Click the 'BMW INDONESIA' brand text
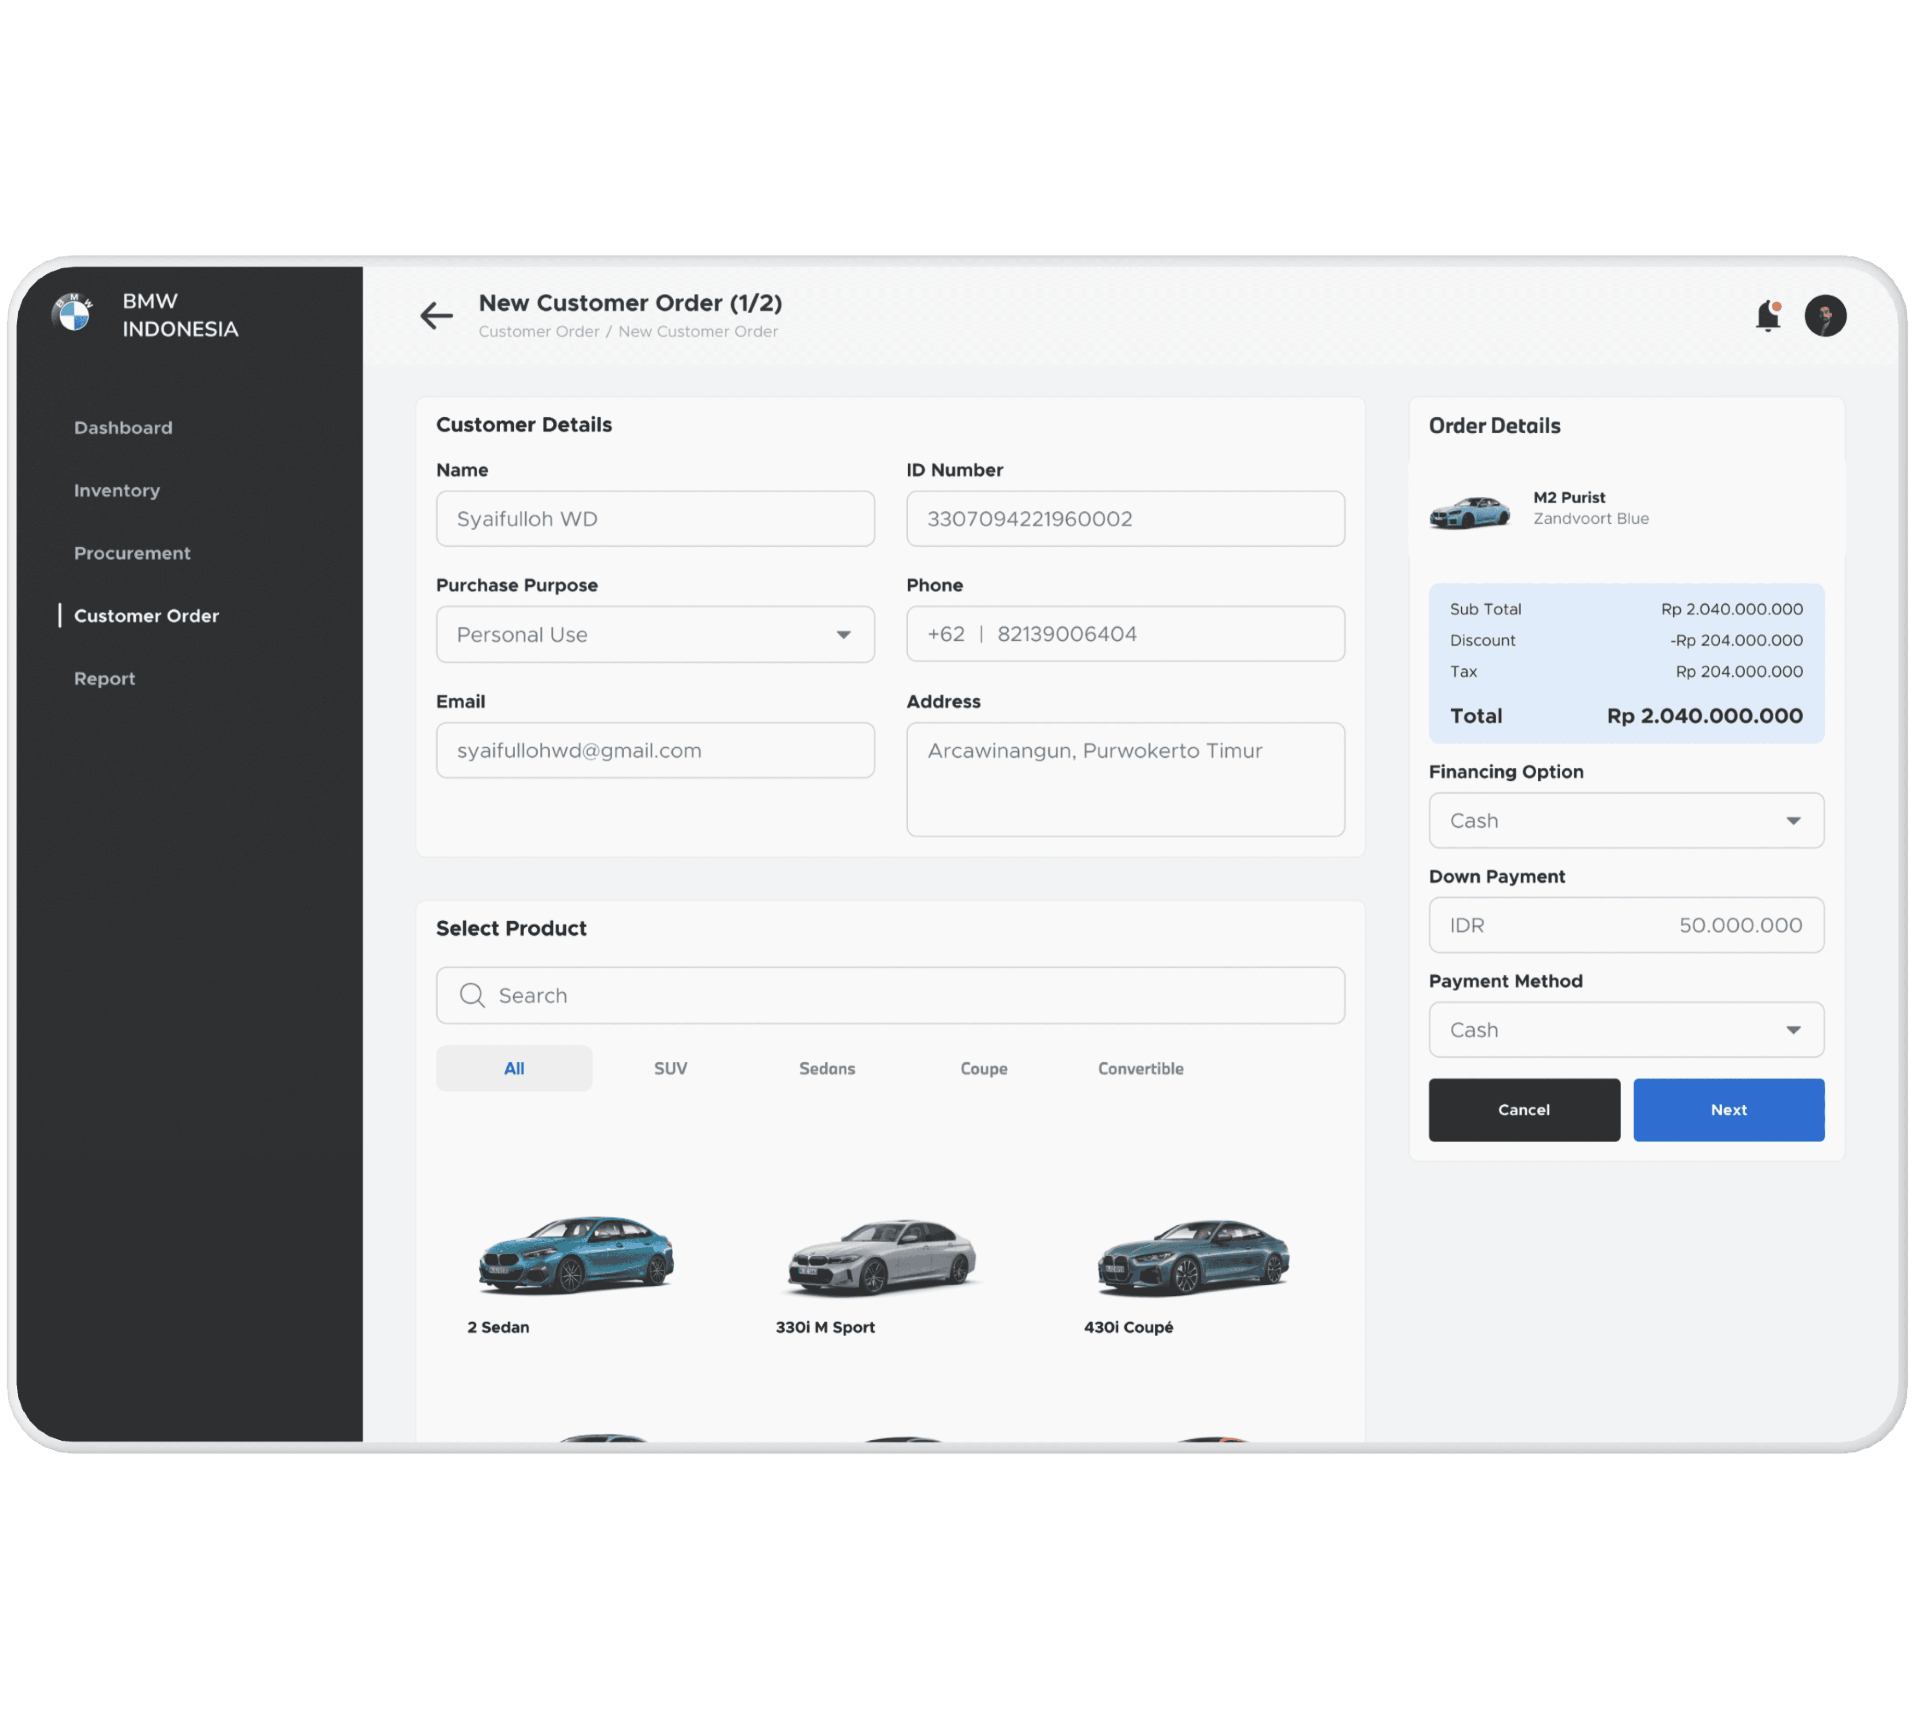The image size is (1915, 1709). [x=180, y=315]
